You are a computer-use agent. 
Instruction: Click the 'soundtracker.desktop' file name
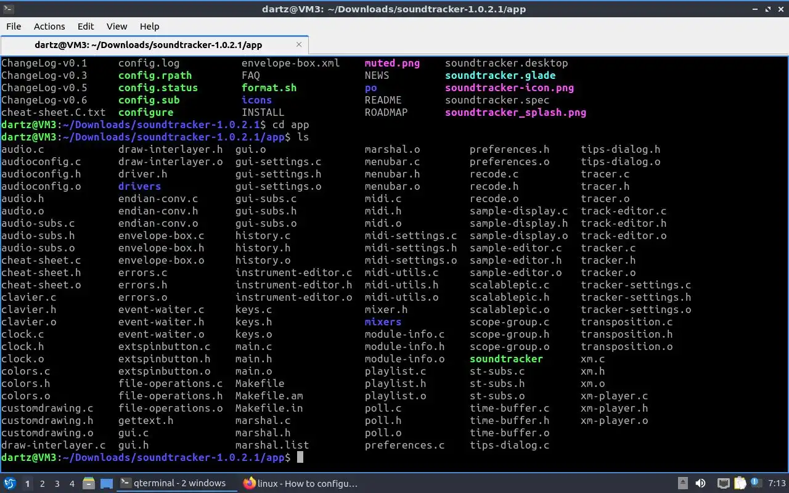[507, 63]
